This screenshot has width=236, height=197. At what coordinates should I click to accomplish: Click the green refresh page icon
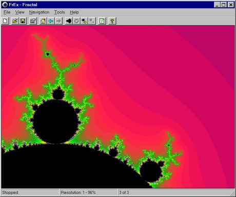[x=102, y=21]
